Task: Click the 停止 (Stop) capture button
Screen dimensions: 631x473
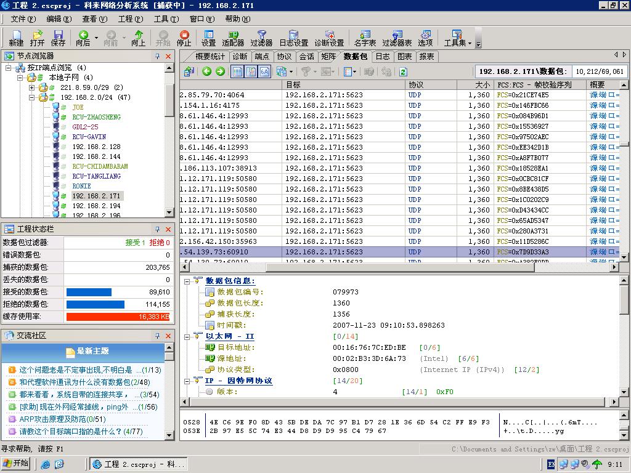Action: pyautogui.click(x=184, y=38)
